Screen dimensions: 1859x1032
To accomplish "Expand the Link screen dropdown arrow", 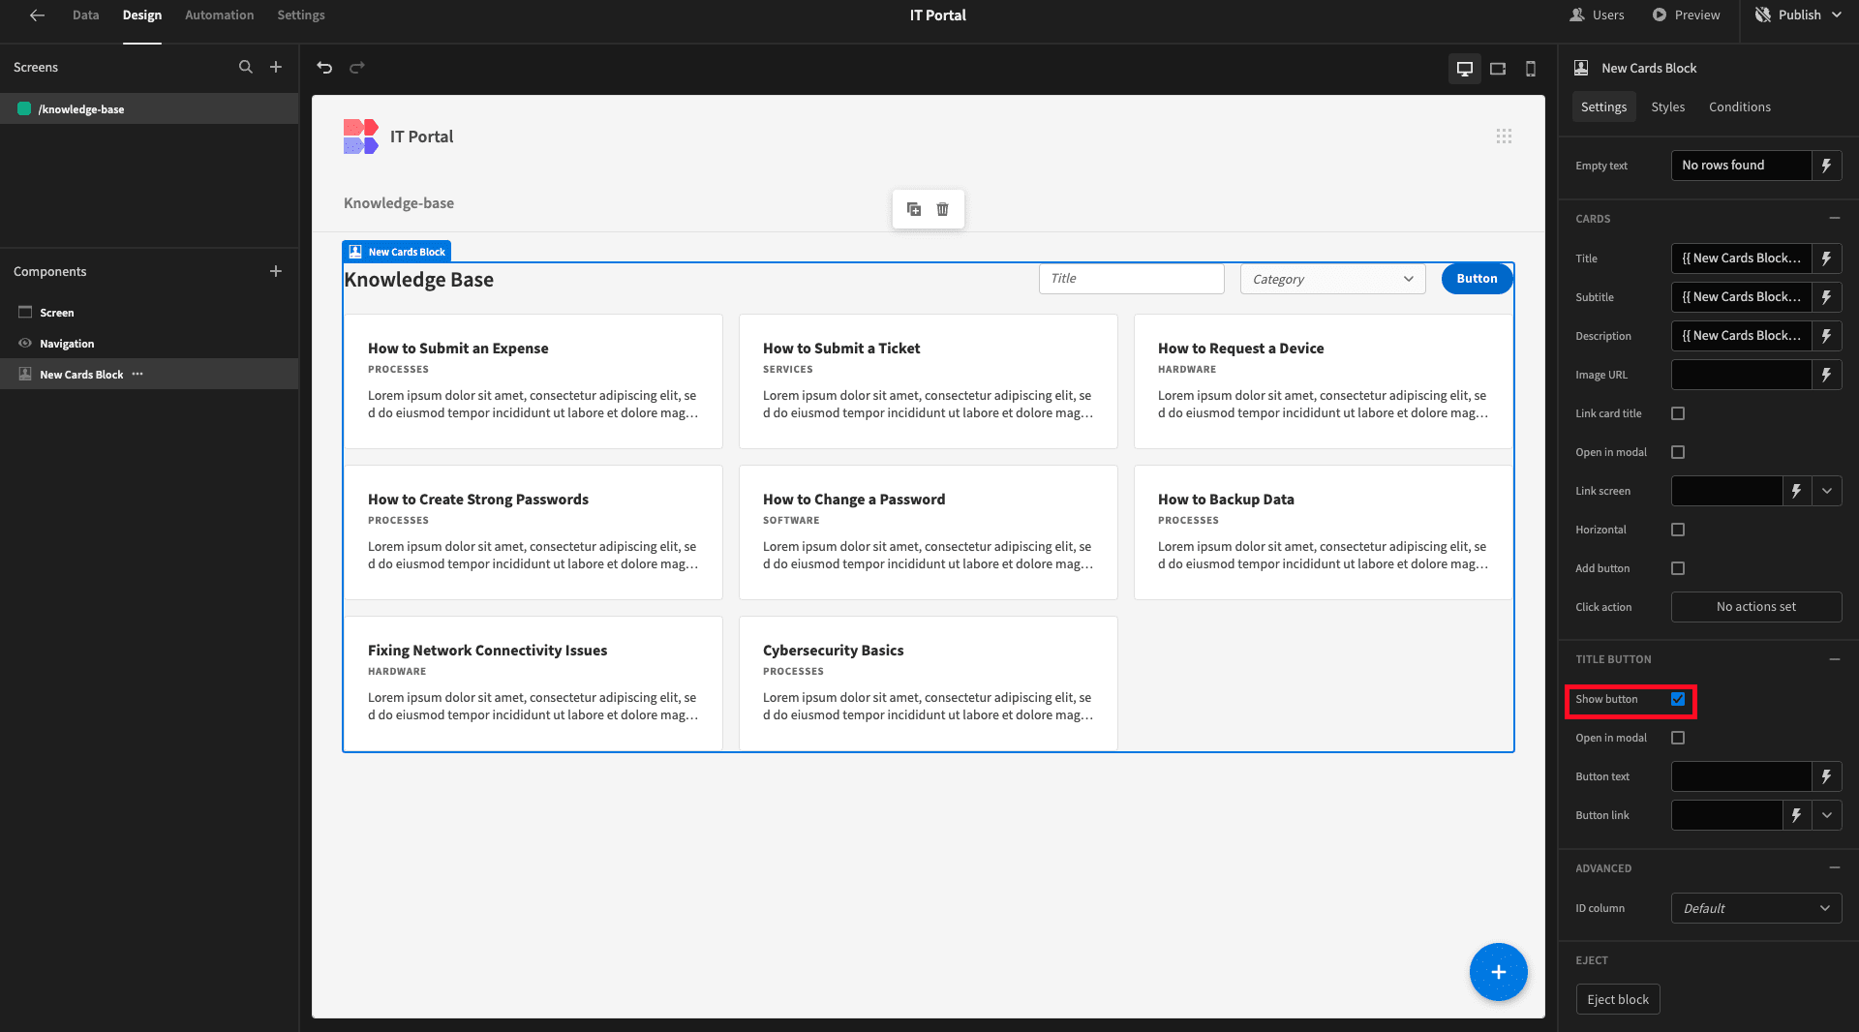I will click(1827, 491).
